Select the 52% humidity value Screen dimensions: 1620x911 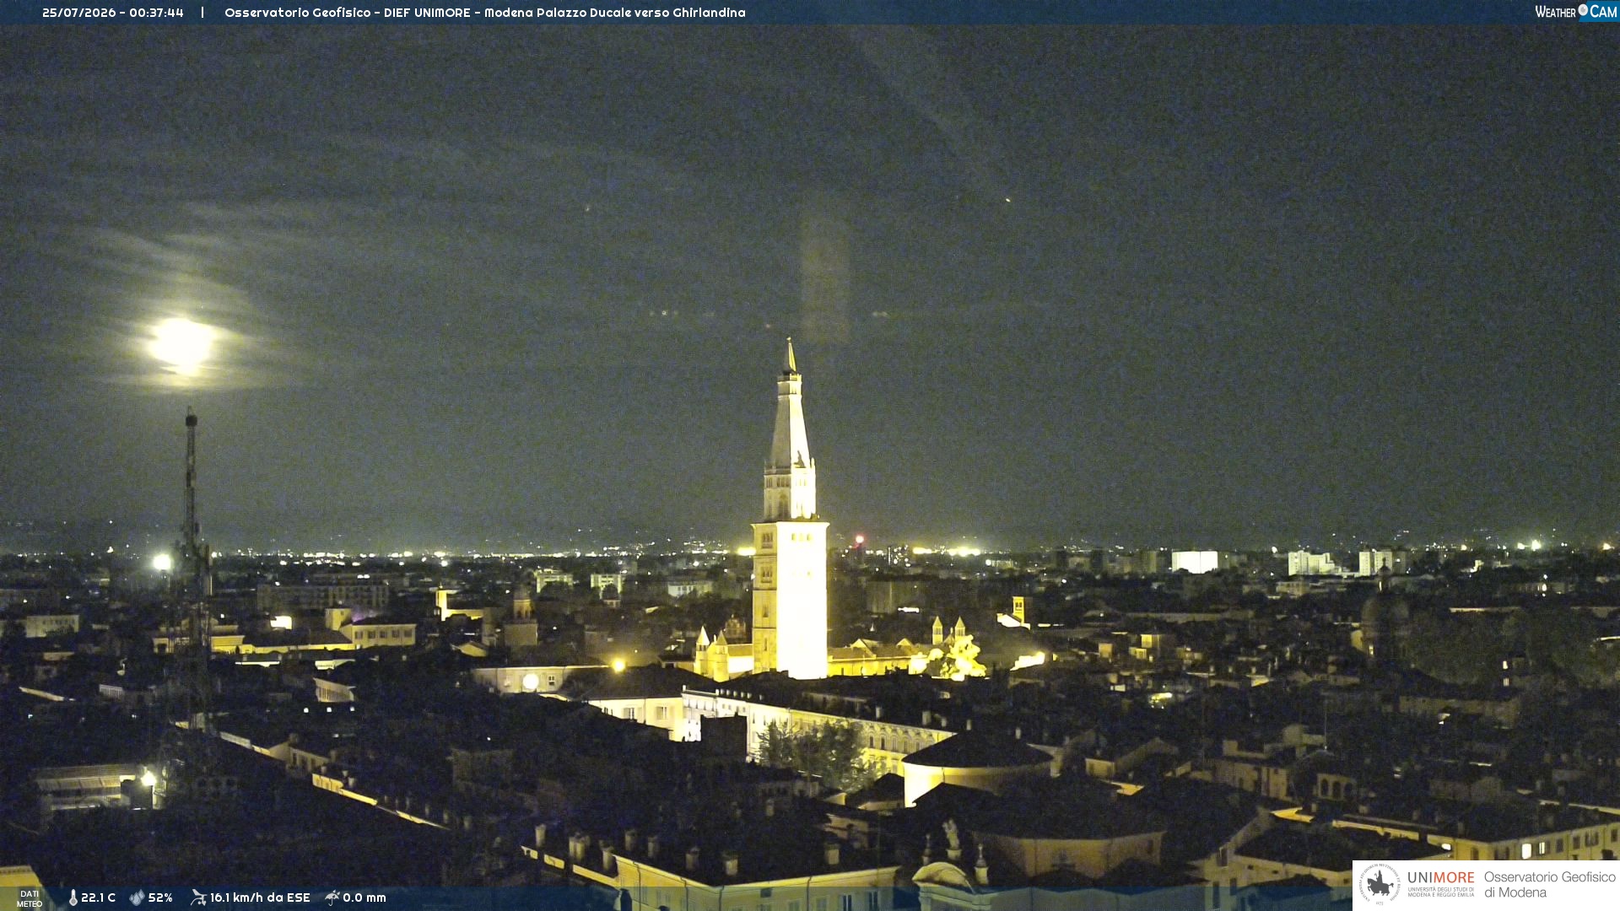pyautogui.click(x=160, y=898)
